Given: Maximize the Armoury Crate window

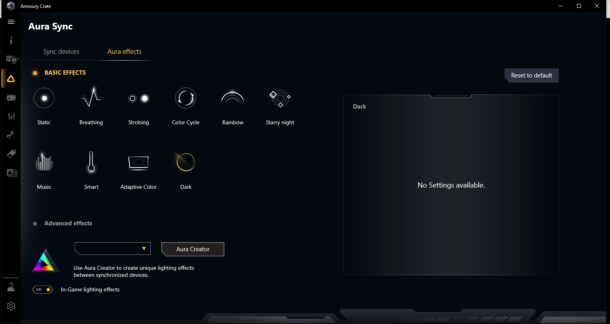Looking at the screenshot, I should pyautogui.click(x=579, y=6).
